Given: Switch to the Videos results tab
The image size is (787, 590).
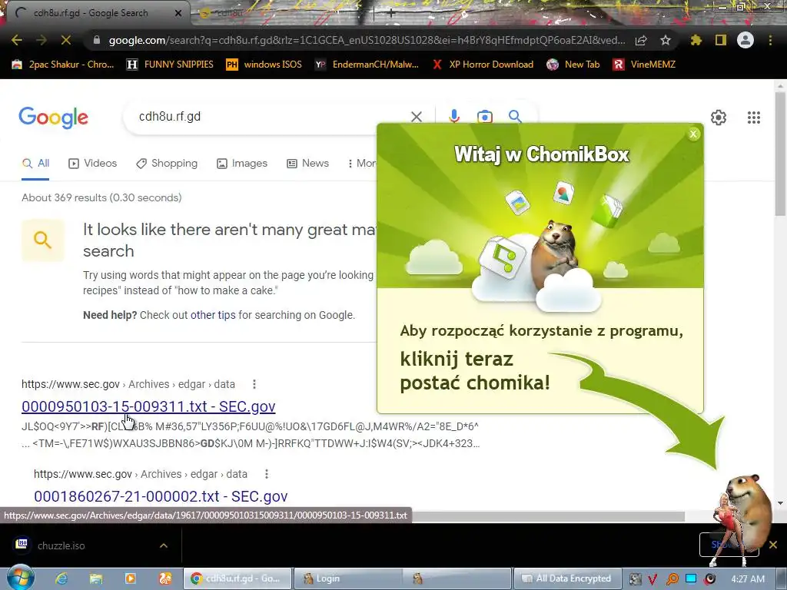Looking at the screenshot, I should tap(93, 164).
